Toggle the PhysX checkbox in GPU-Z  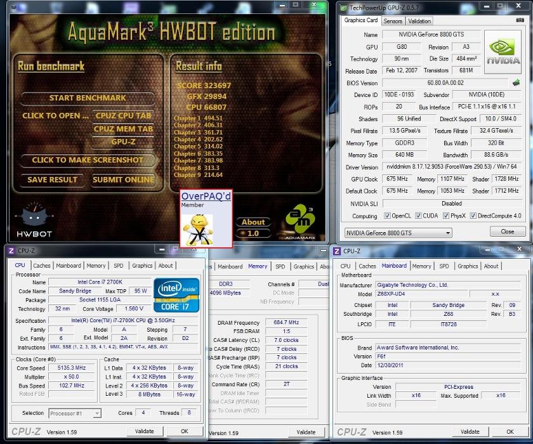coord(445,216)
